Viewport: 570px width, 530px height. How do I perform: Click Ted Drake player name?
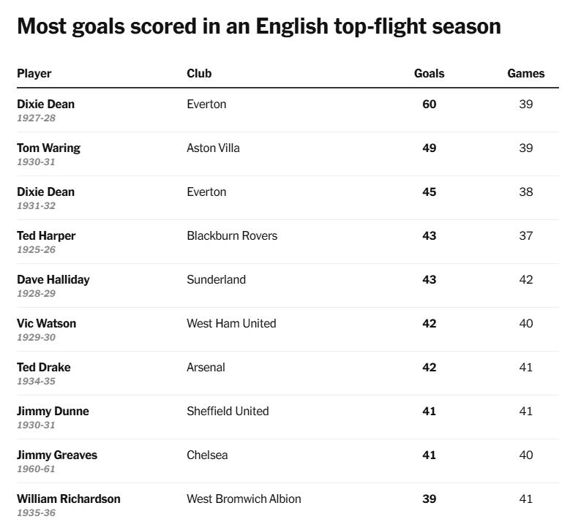click(x=44, y=367)
